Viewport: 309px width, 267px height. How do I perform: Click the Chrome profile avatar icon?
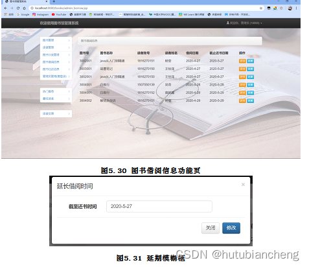[290, 8]
